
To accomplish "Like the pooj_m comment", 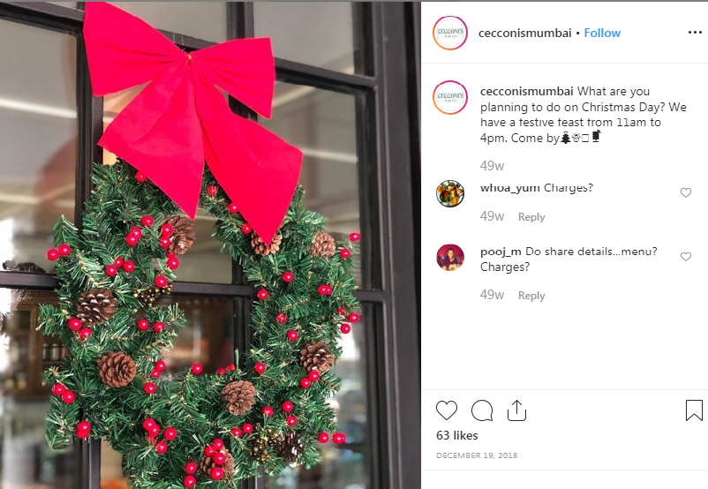I will pyautogui.click(x=685, y=257).
